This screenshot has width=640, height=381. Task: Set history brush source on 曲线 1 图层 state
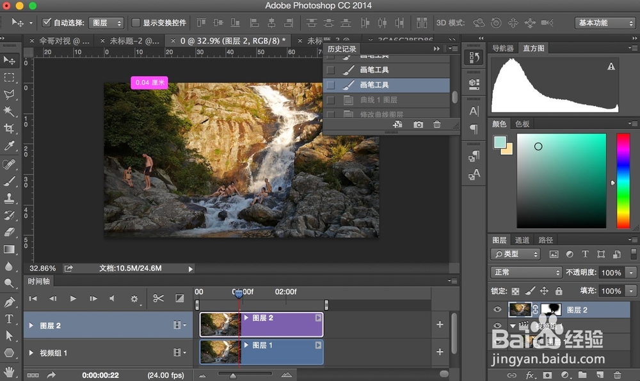[x=331, y=100]
